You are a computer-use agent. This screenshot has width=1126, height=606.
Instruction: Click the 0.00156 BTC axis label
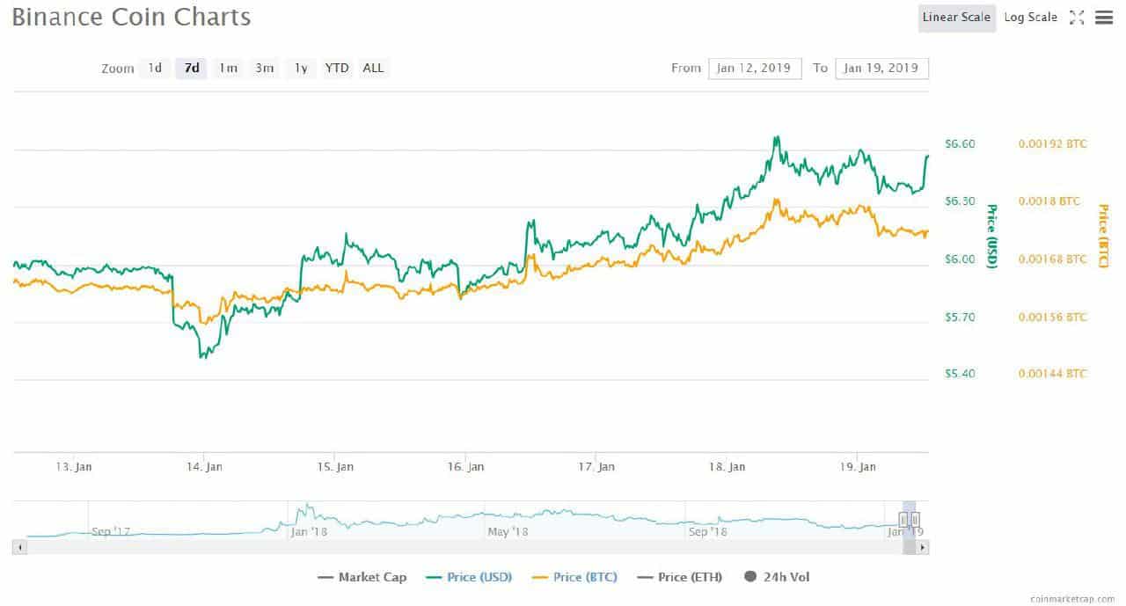click(1053, 317)
